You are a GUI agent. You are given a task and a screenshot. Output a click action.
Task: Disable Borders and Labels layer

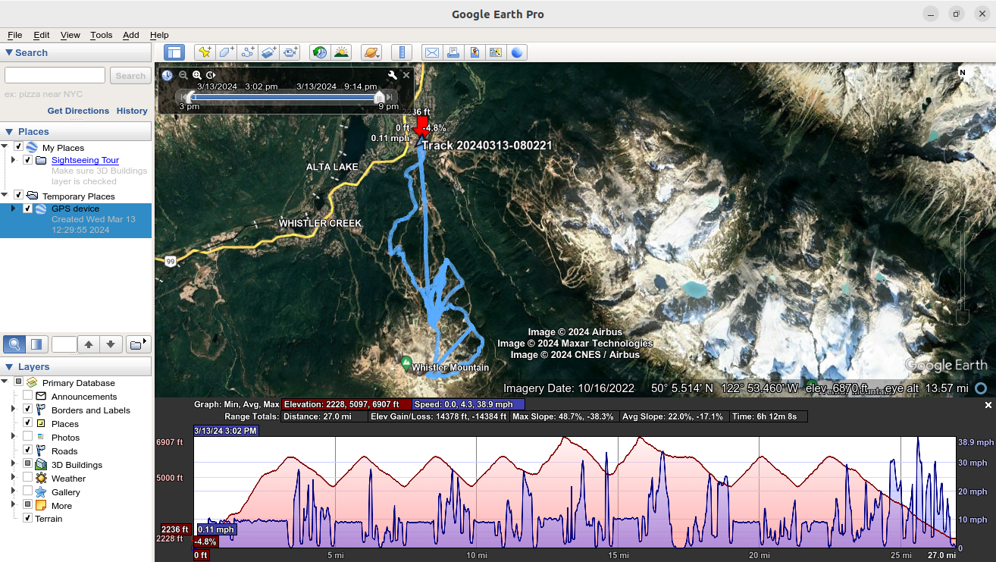[27, 410]
